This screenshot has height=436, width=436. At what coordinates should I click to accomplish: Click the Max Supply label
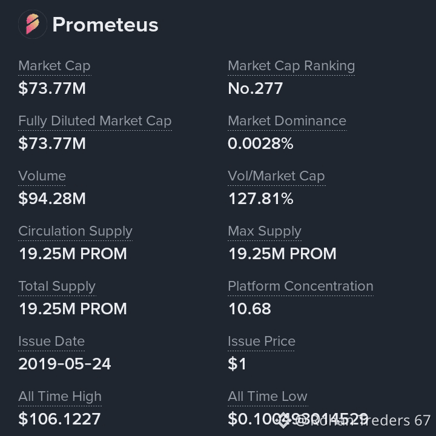pyautogui.click(x=265, y=231)
